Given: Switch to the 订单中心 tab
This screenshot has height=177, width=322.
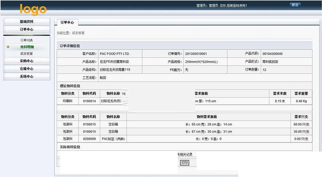Looking at the screenshot, I should coord(67,23).
